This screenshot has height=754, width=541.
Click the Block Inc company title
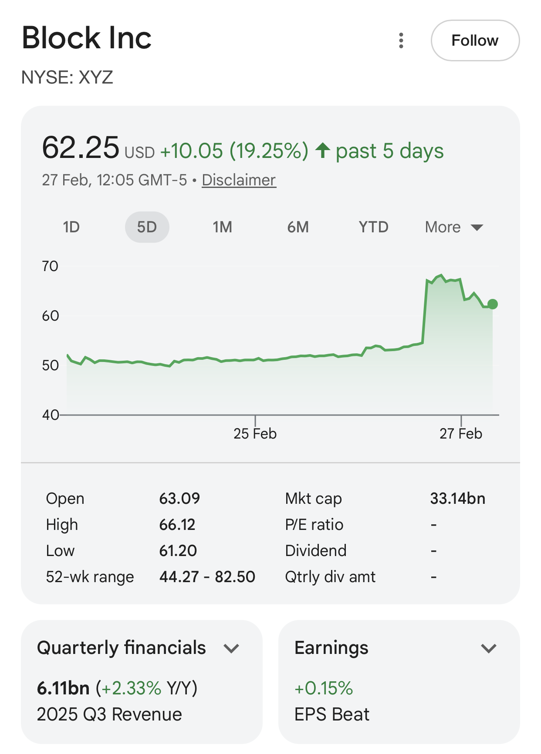87,38
